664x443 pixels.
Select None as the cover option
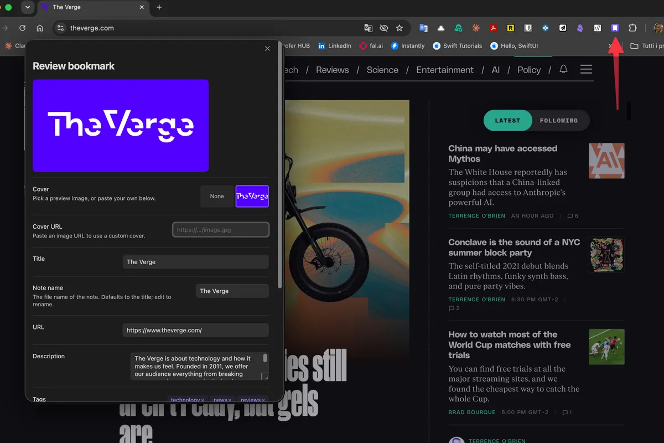coord(217,196)
